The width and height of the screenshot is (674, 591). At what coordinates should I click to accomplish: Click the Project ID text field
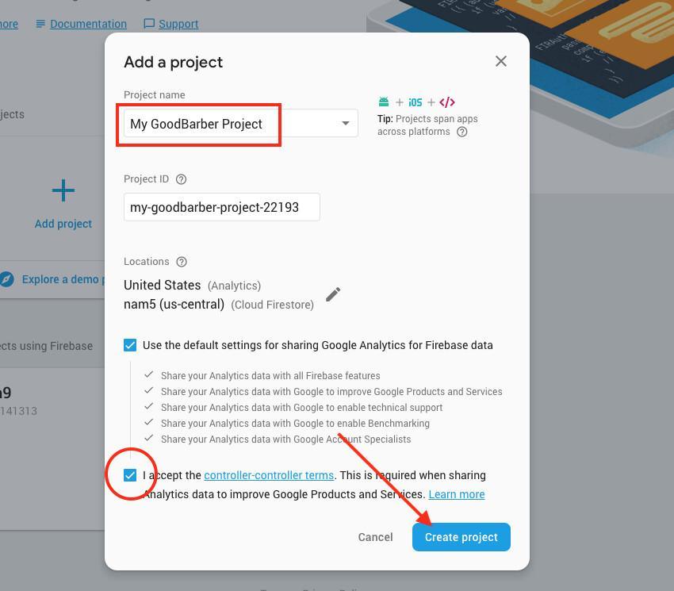pyautogui.click(x=222, y=207)
